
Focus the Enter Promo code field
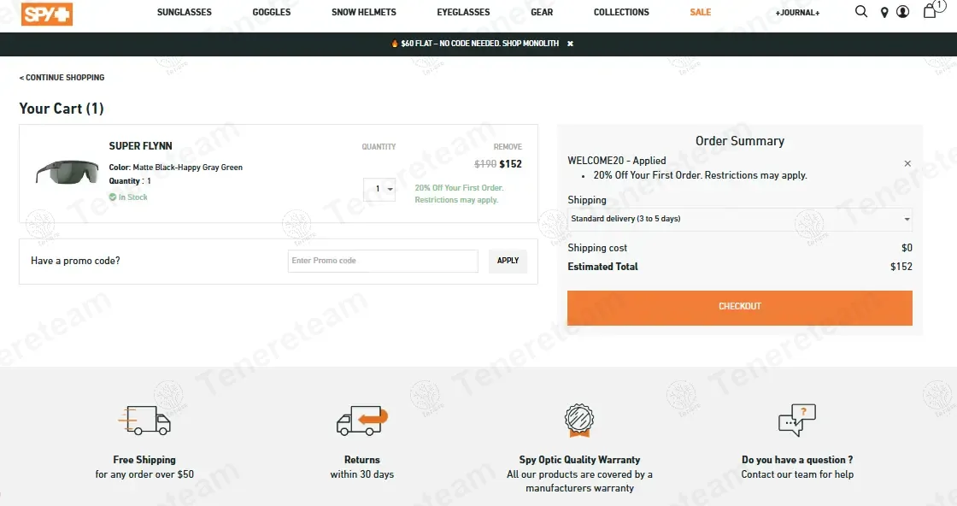383,261
